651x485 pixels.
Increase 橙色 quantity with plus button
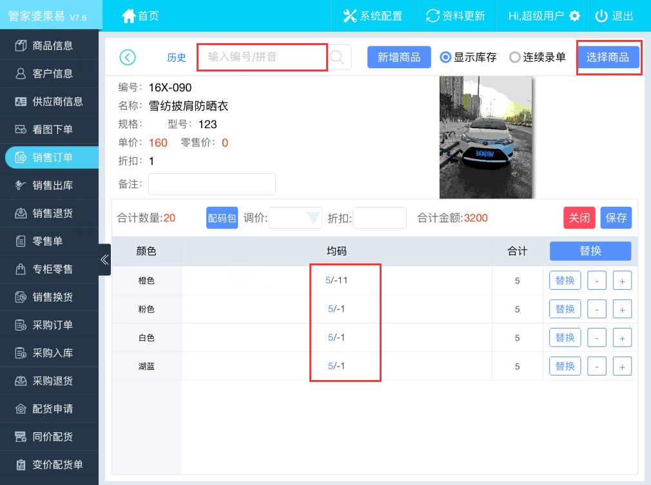(x=621, y=281)
